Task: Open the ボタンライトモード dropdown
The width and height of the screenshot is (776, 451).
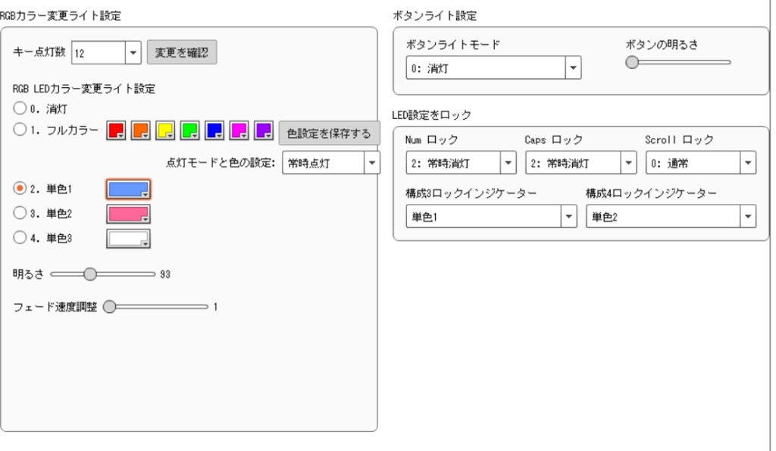Action: 572,66
